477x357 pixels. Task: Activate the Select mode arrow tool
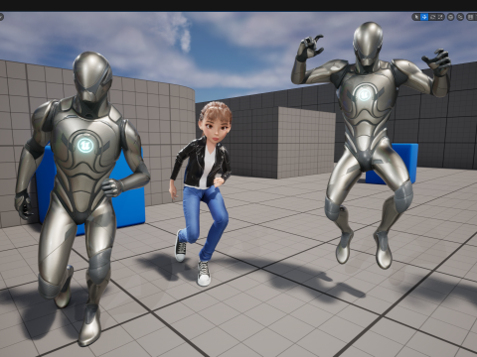pyautogui.click(x=416, y=17)
